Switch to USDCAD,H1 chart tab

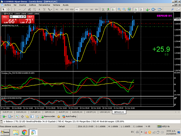point(105,112)
